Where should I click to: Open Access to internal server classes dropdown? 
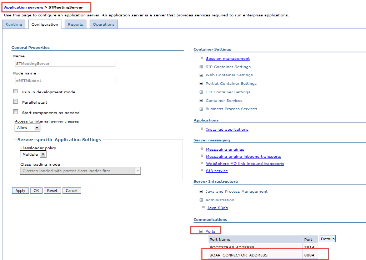pyautogui.click(x=37, y=128)
